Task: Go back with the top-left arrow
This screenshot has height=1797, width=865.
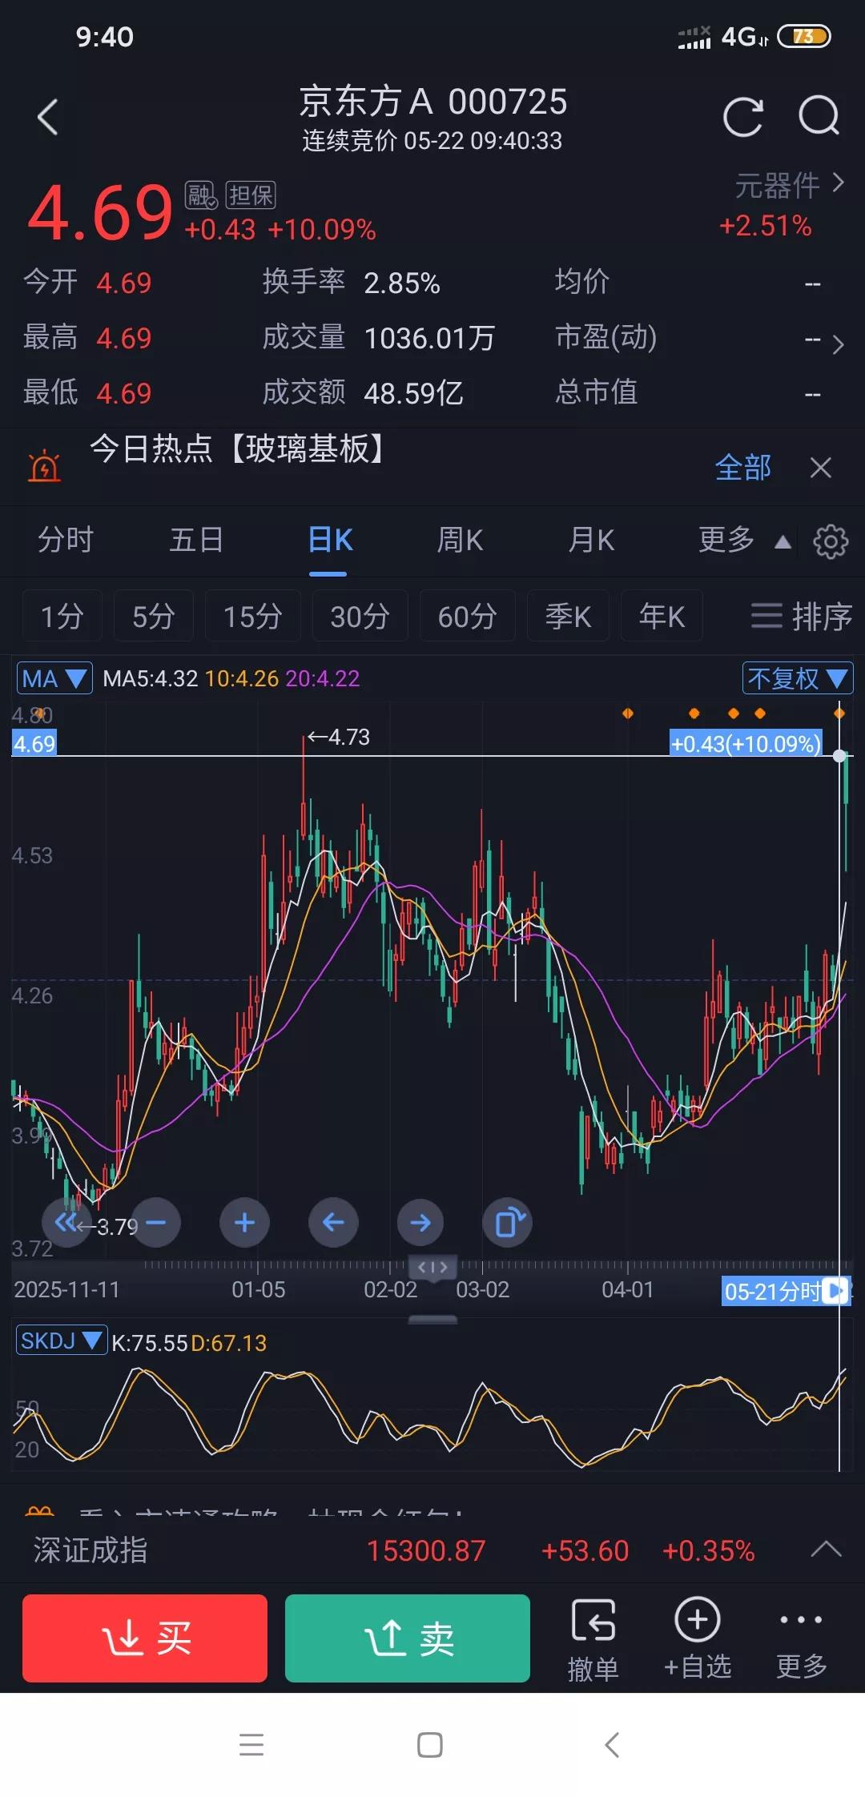Action: [48, 117]
